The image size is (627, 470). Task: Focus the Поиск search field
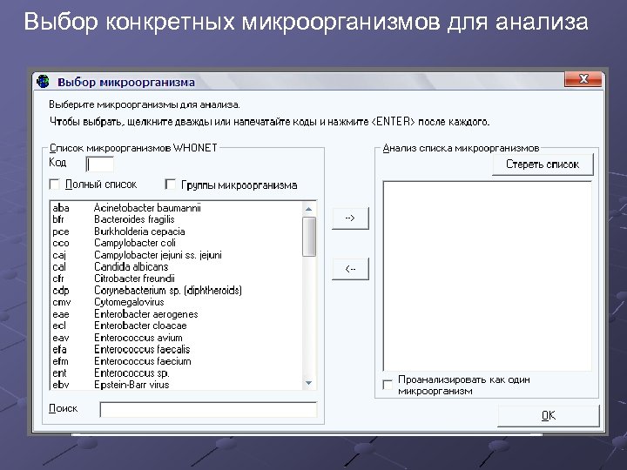[x=208, y=410]
